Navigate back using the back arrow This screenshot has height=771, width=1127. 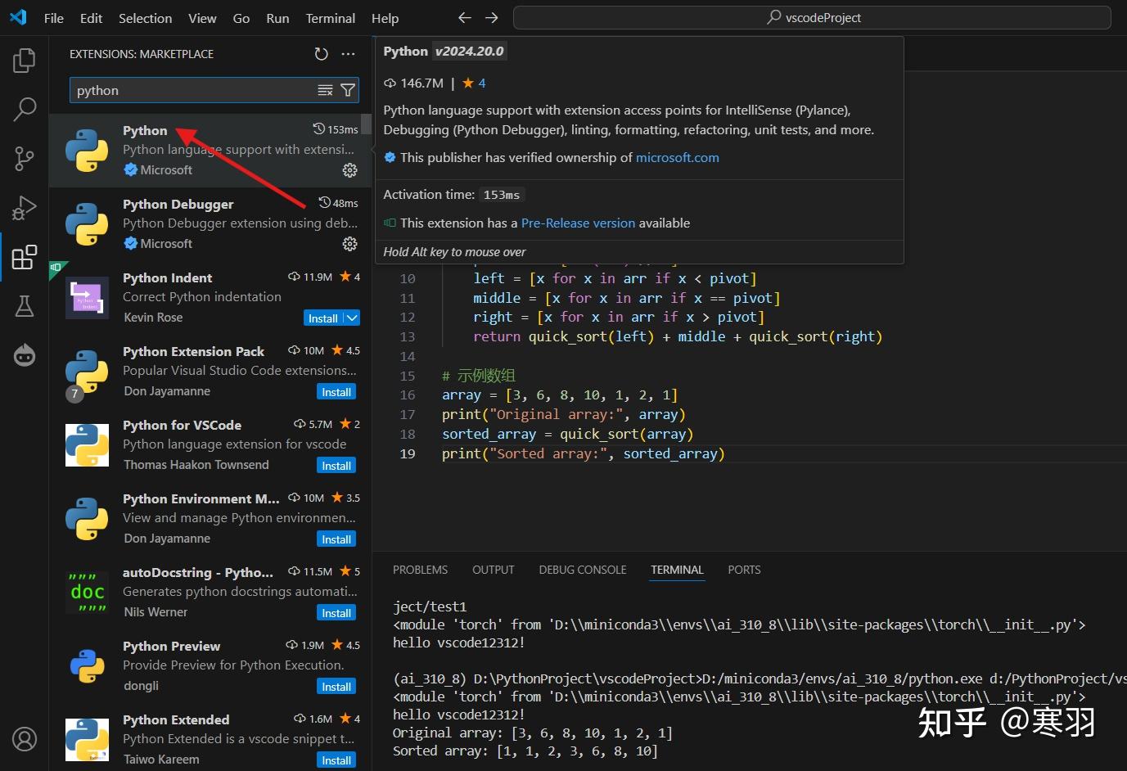464,17
